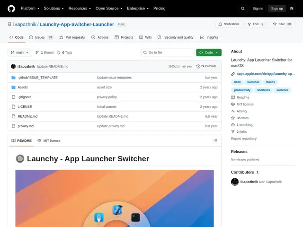Expand the Platform menu
The height and width of the screenshot is (227, 303).
[30, 9]
